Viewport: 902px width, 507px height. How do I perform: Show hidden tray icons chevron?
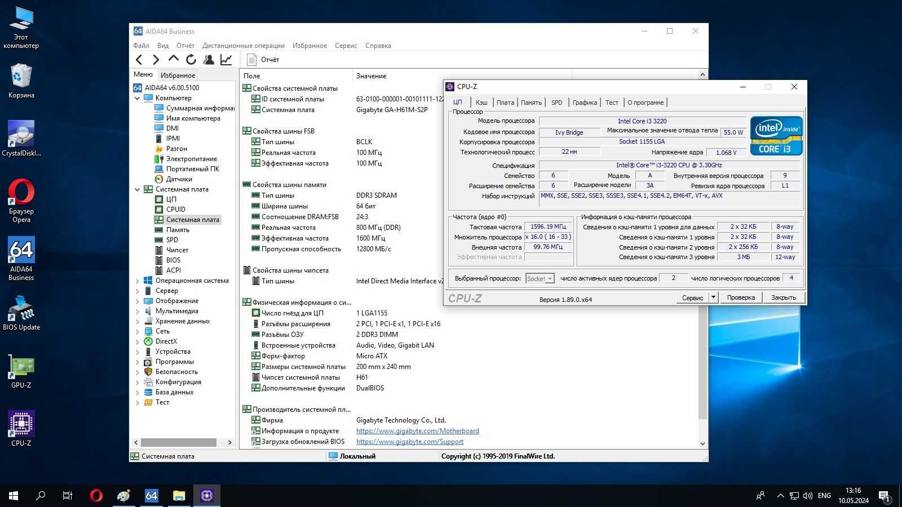click(780, 496)
